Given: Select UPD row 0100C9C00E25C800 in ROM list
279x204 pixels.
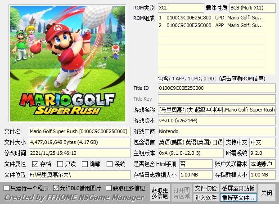Looking at the screenshot, I should pos(211,18).
